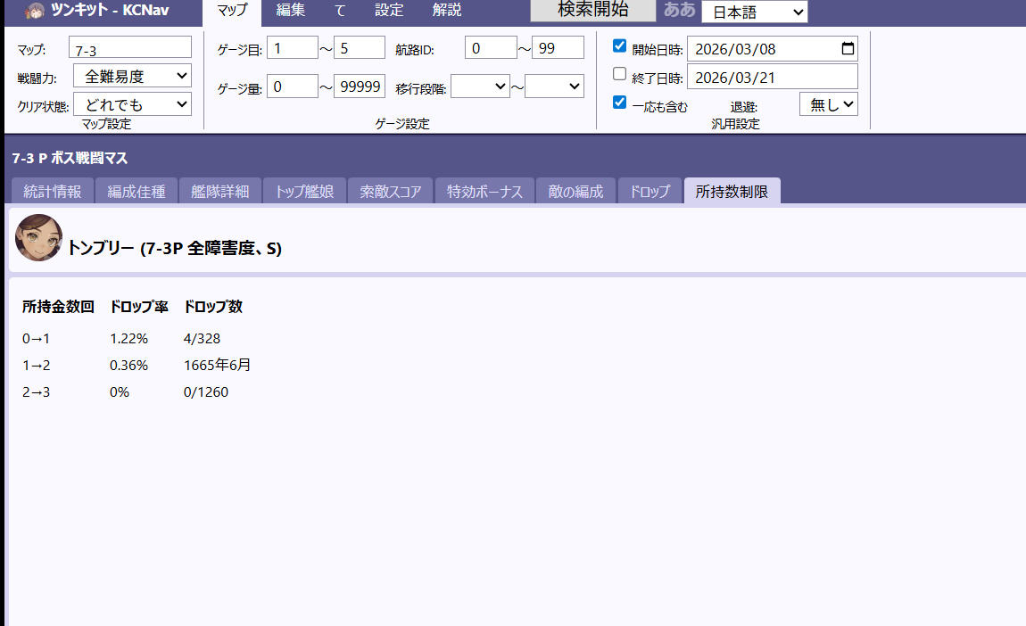Open the 日本語 language dropdown

click(754, 12)
